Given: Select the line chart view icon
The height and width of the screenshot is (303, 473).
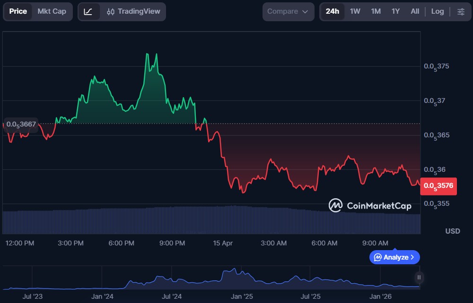Looking at the screenshot, I should (88, 11).
